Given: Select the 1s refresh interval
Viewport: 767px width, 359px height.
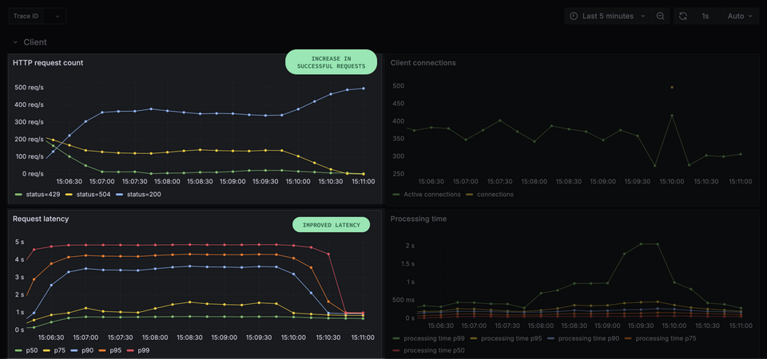Looking at the screenshot, I should [x=705, y=16].
